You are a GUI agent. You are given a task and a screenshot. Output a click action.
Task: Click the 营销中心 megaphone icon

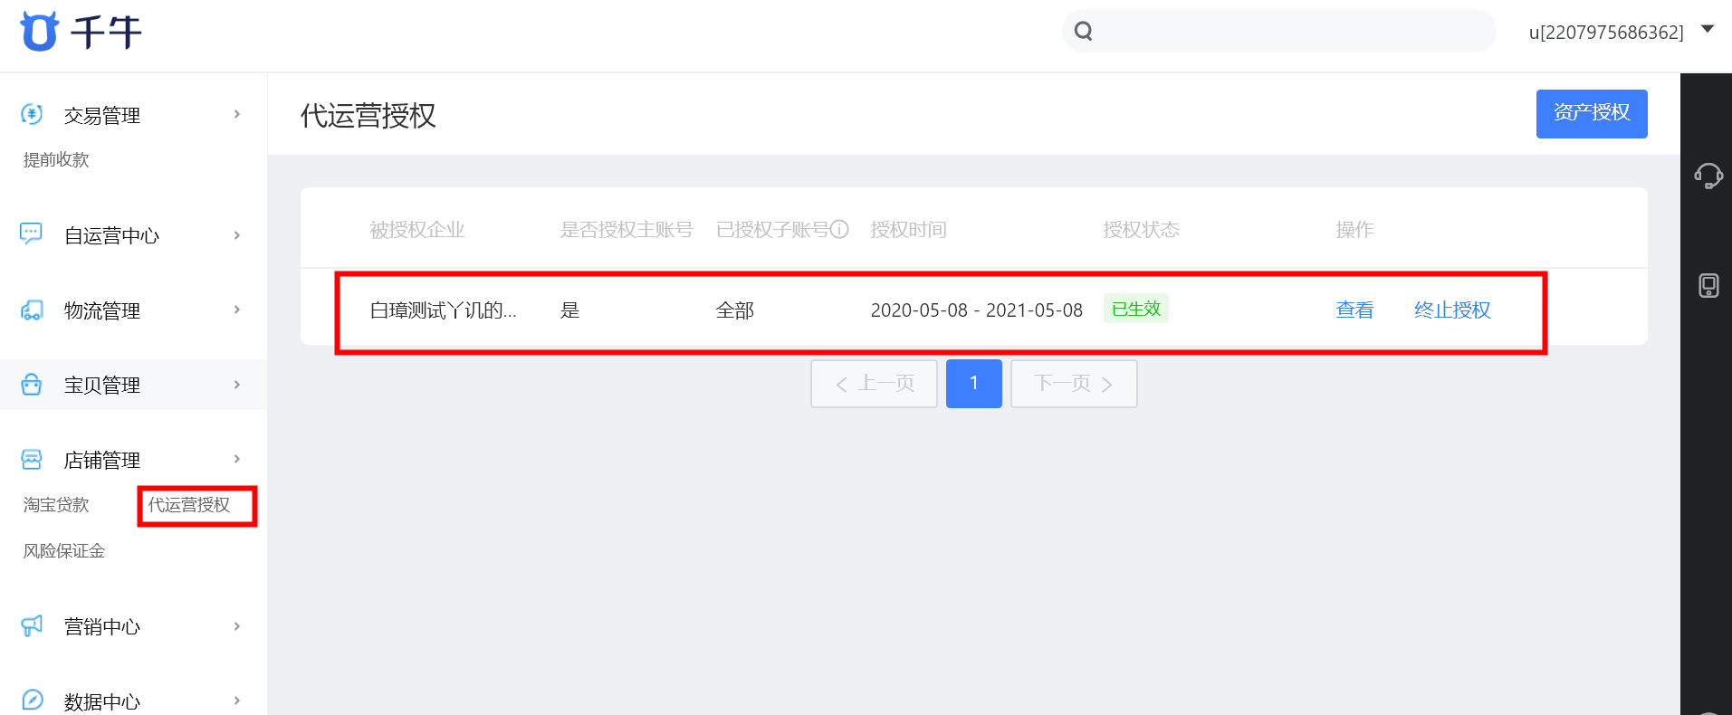click(32, 625)
